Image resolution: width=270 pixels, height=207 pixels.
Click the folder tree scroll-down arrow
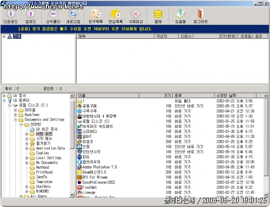pyautogui.click(x=72, y=195)
